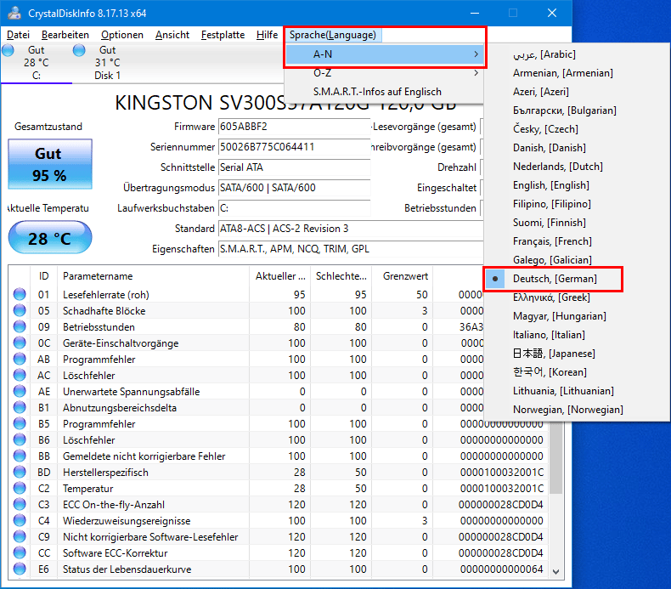Click the Grenzwert column header
The height and width of the screenshot is (589, 671).
coord(403,276)
